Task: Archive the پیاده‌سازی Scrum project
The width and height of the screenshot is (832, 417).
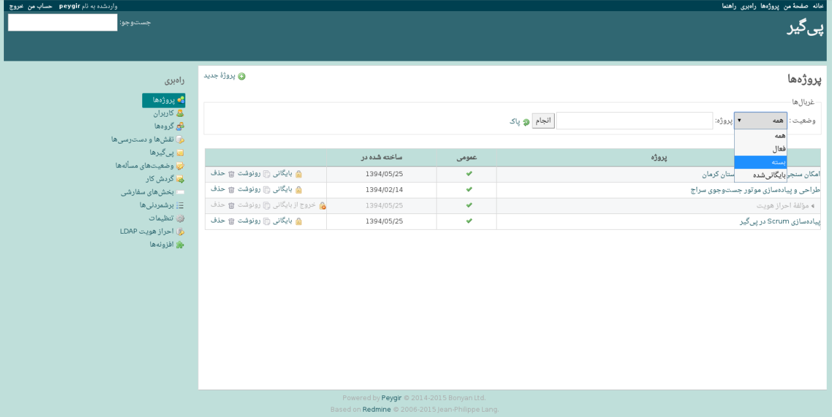Action: coord(287,221)
